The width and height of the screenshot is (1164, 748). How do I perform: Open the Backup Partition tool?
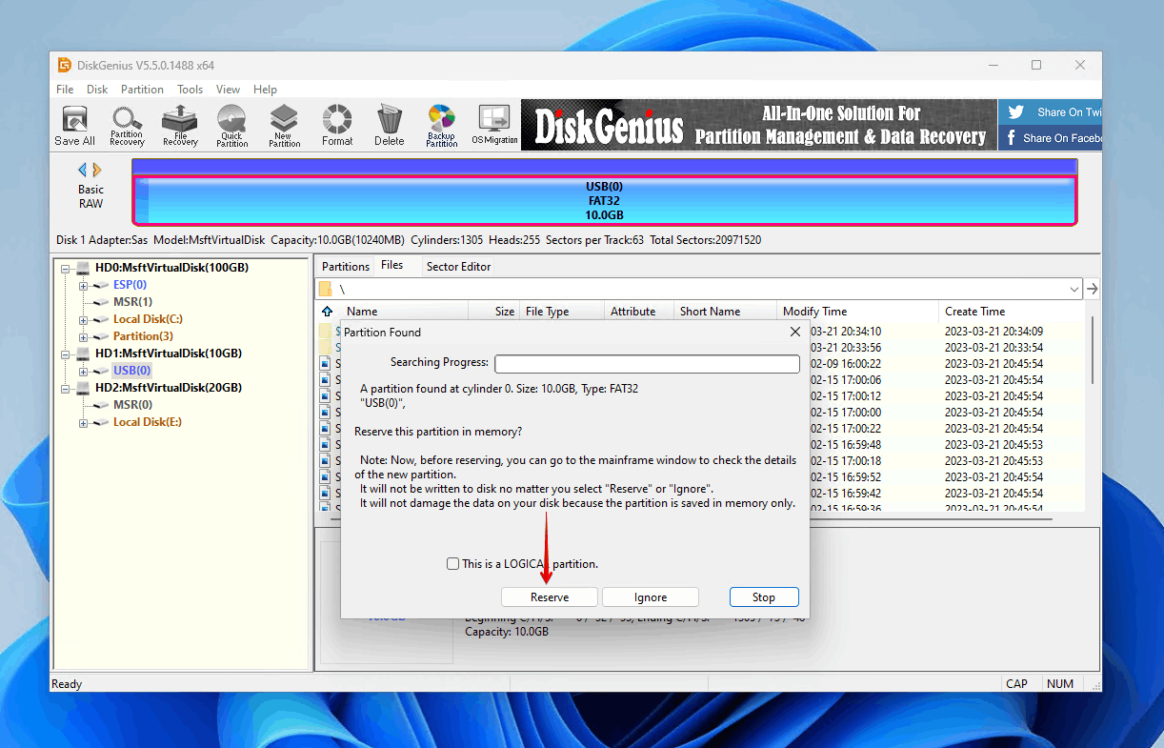441,126
